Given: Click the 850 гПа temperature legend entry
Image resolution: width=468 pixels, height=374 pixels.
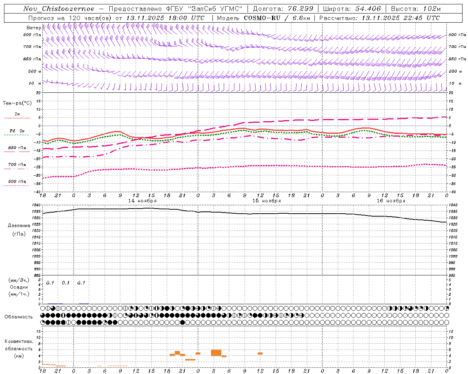Looking at the screenshot, I should [17, 148].
